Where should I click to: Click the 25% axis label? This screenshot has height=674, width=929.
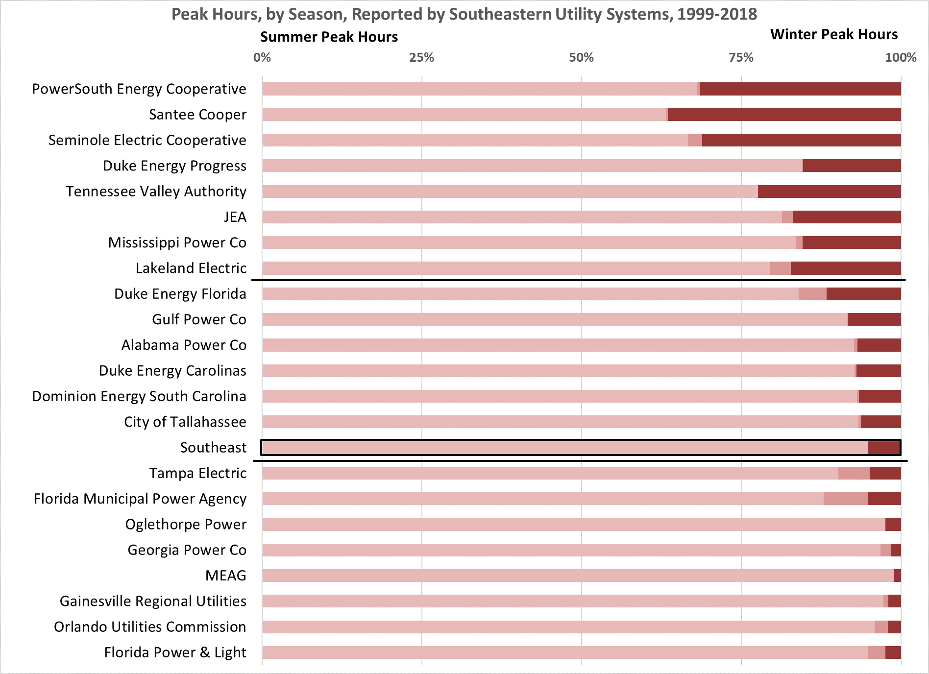(421, 58)
